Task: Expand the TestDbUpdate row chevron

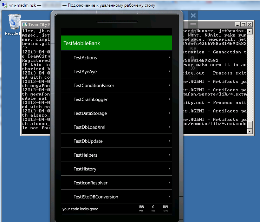Action: point(170,141)
